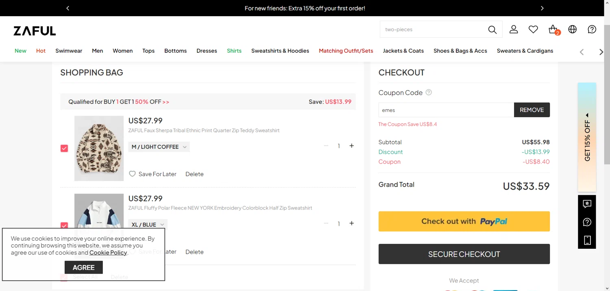Click the category nav right arrow

pos(601,52)
